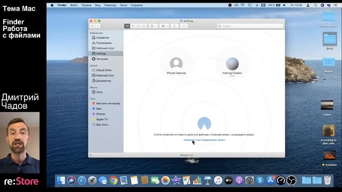Image resolution: width=342 pixels, height=192 pixels.
Task: Open Spotlight search in menu bar
Action: [x=315, y=5]
